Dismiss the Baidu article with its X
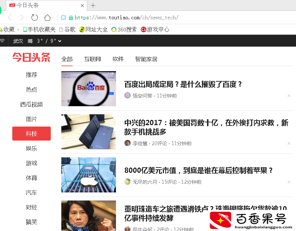 point(289,96)
